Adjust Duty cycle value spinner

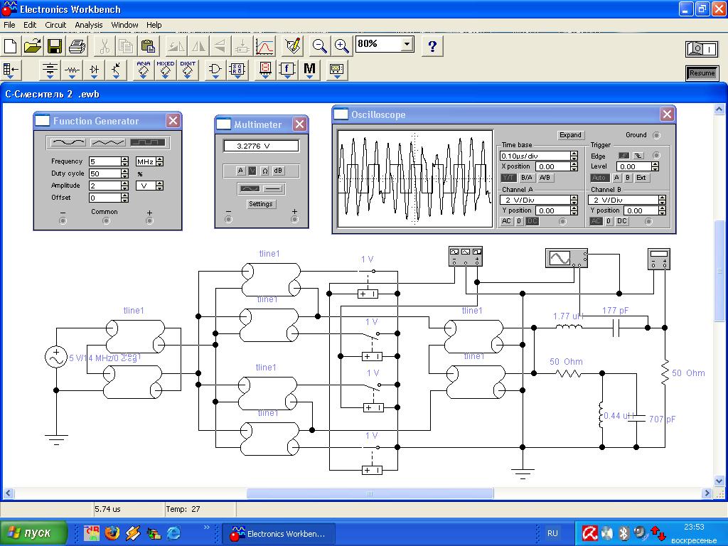pyautogui.click(x=124, y=173)
